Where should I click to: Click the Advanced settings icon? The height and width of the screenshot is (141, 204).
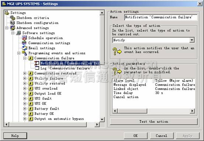pyautogui.click(x=13, y=28)
